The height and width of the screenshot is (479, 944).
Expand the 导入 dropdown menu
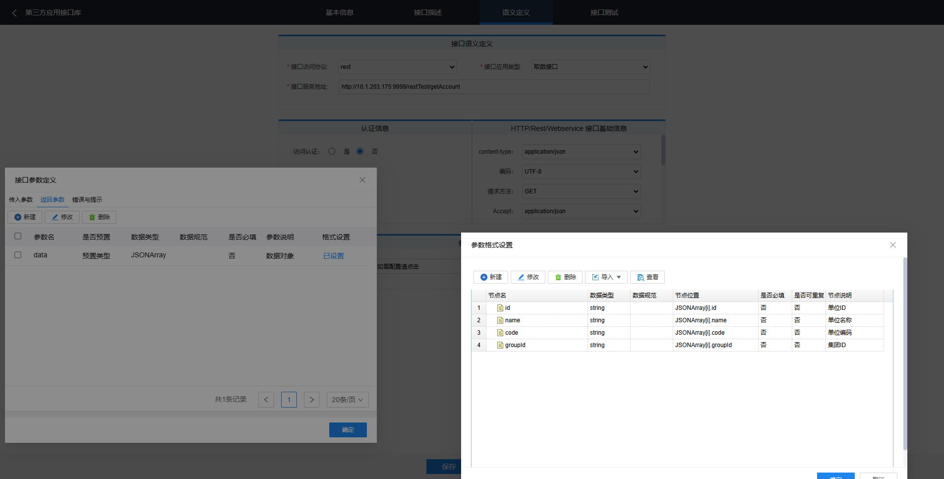tap(606, 277)
